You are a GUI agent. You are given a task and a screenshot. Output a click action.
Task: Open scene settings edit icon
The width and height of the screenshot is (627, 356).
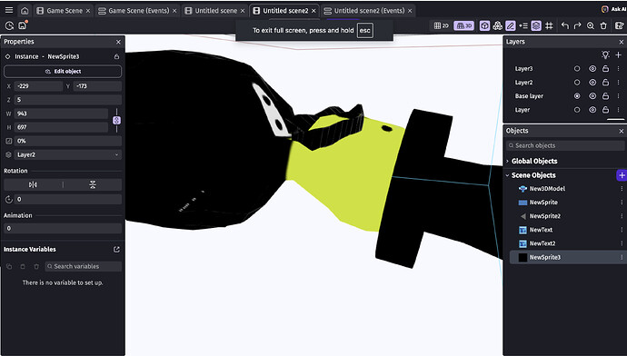pyautogui.click(x=620, y=25)
